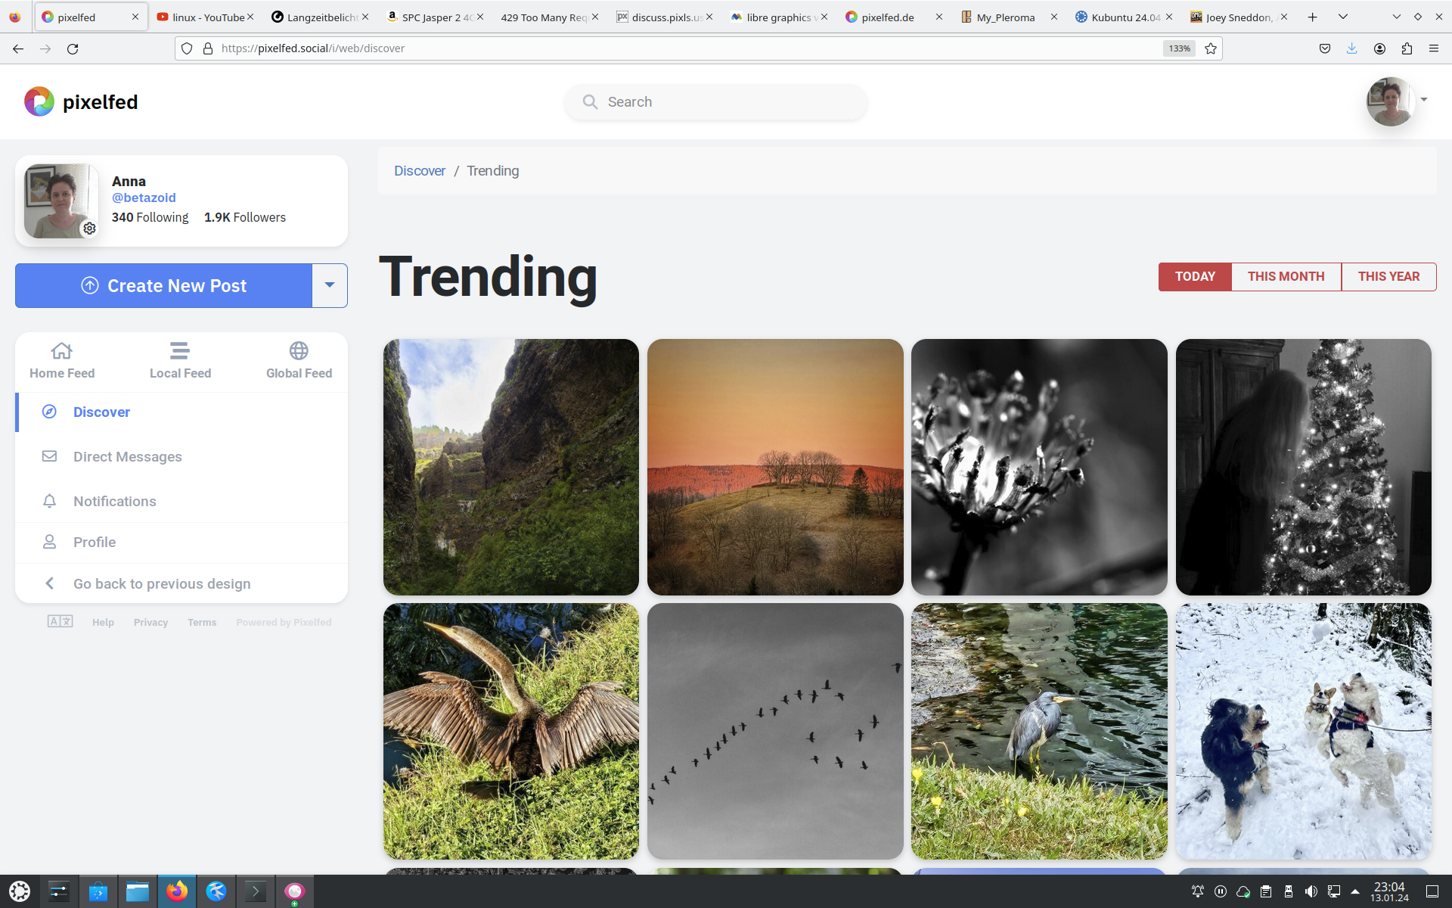Select TODAY trending range
This screenshot has height=908, width=1452.
[x=1194, y=277]
